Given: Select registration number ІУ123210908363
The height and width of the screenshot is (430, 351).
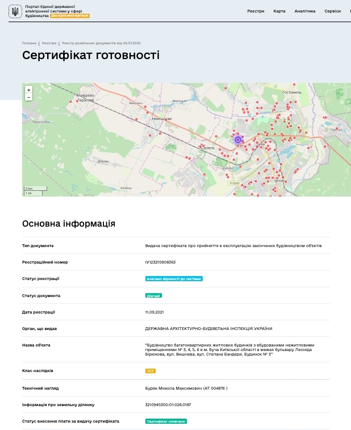Looking at the screenshot, I should click(x=160, y=262).
